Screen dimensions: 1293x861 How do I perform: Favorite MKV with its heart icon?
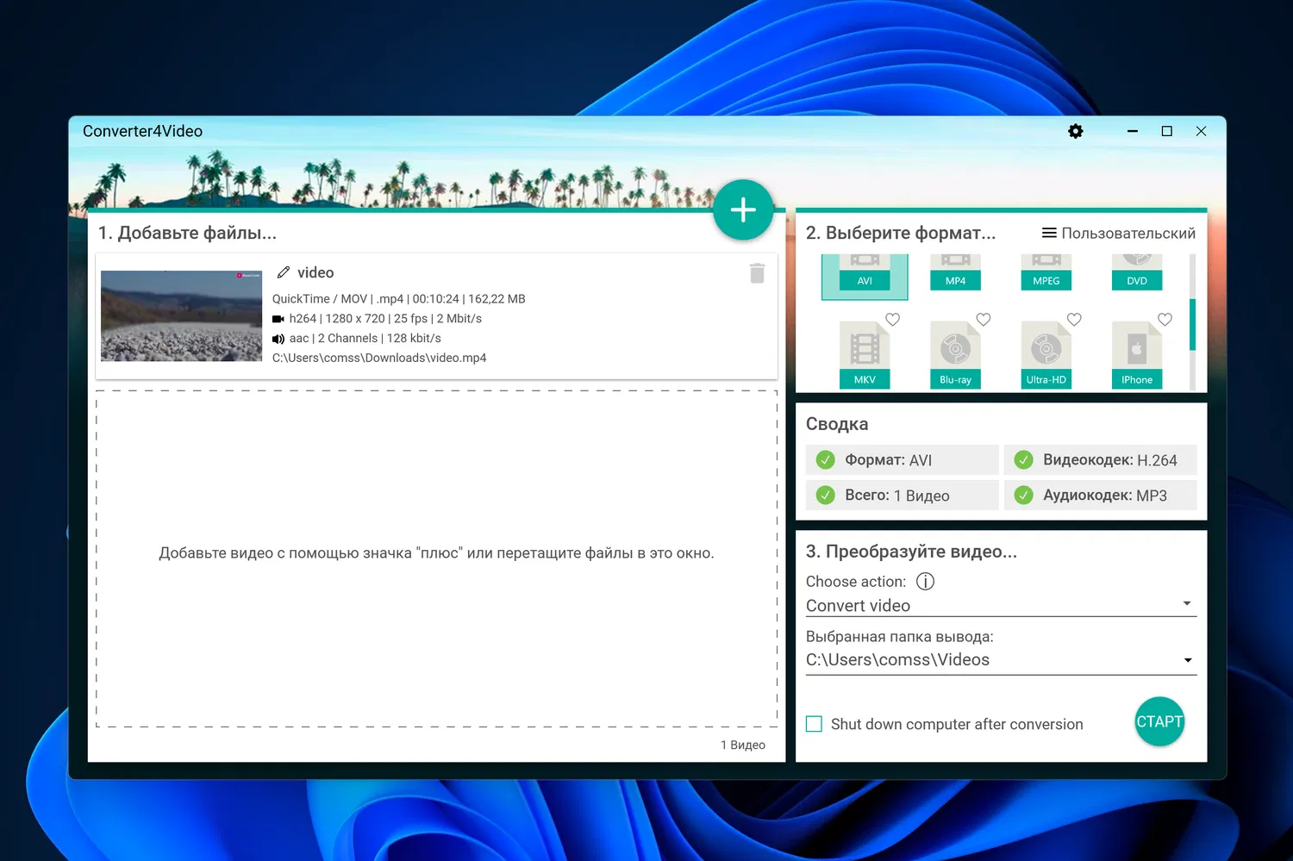pos(893,320)
